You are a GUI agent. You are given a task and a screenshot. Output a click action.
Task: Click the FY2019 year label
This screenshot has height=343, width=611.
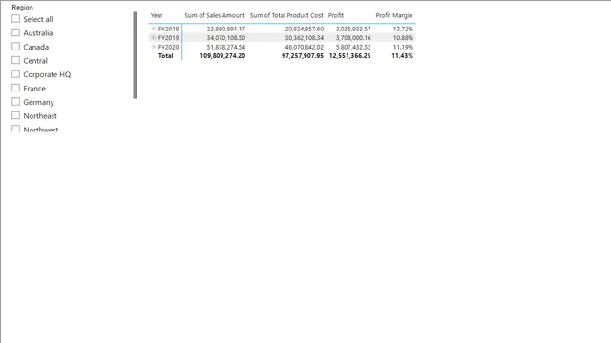[168, 38]
